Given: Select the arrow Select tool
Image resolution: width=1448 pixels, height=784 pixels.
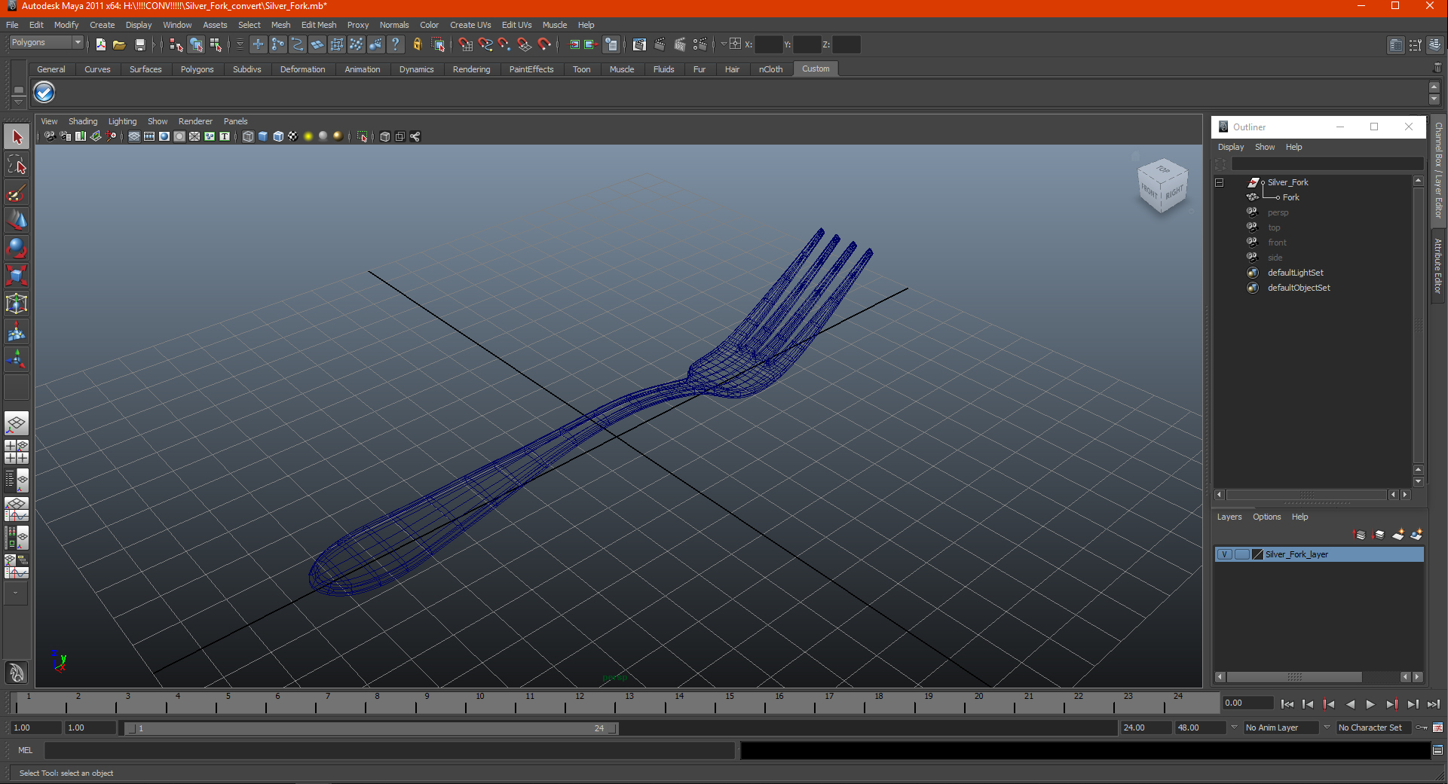Looking at the screenshot, I should point(17,137).
